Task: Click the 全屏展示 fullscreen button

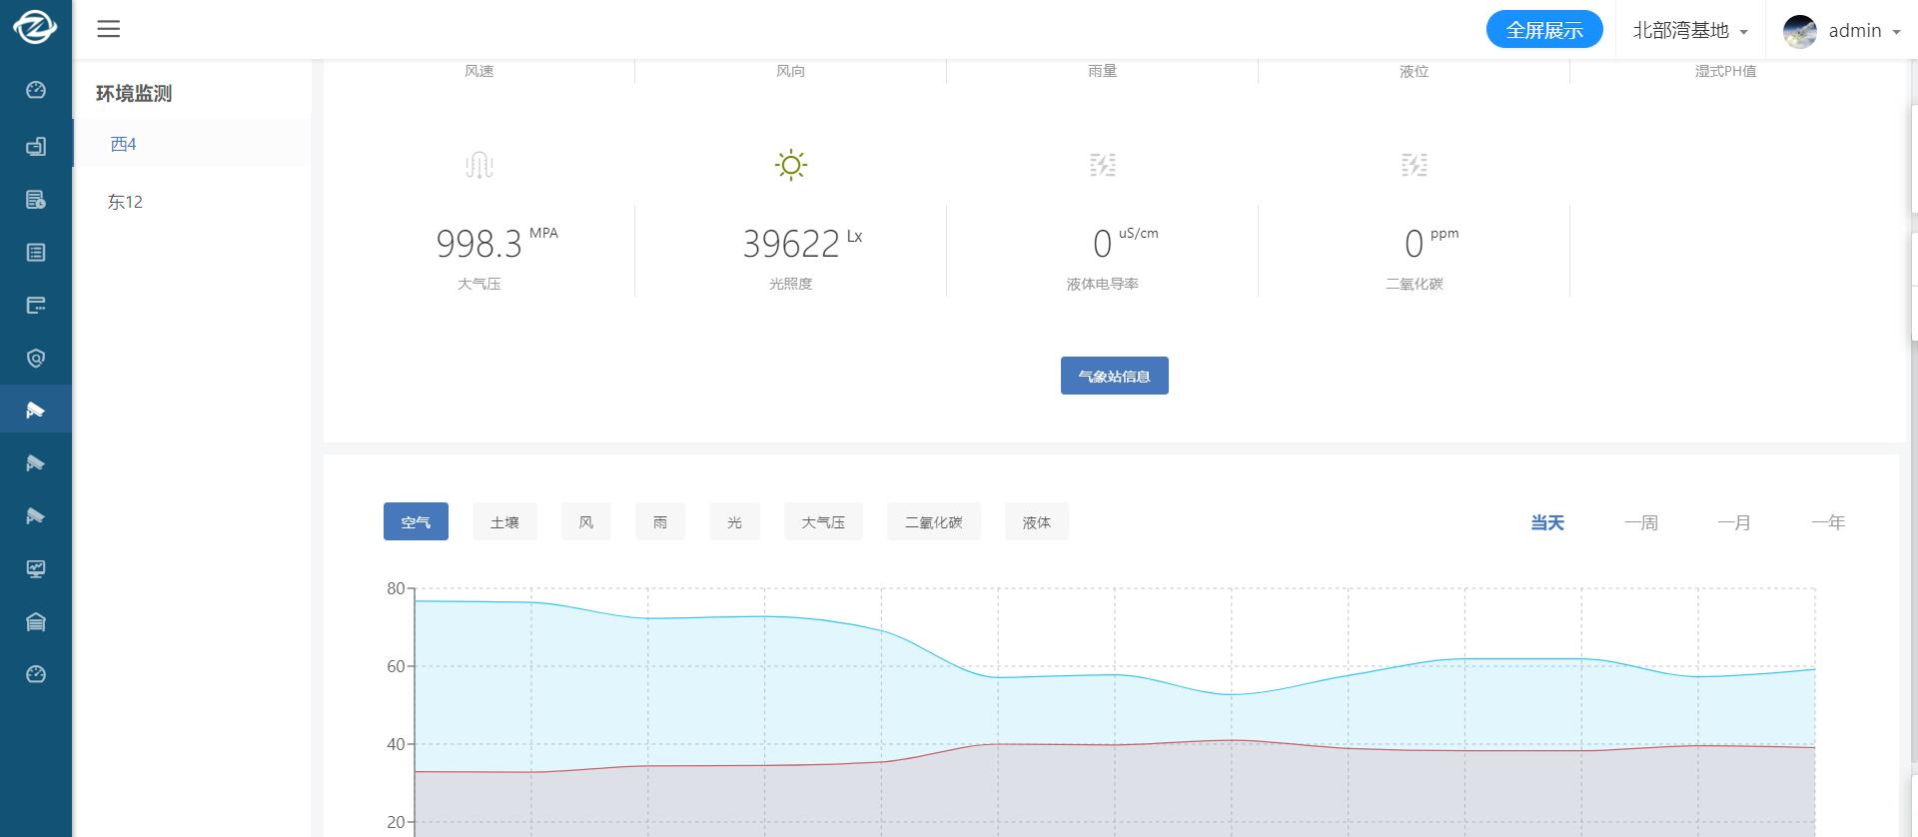Action: tap(1544, 30)
